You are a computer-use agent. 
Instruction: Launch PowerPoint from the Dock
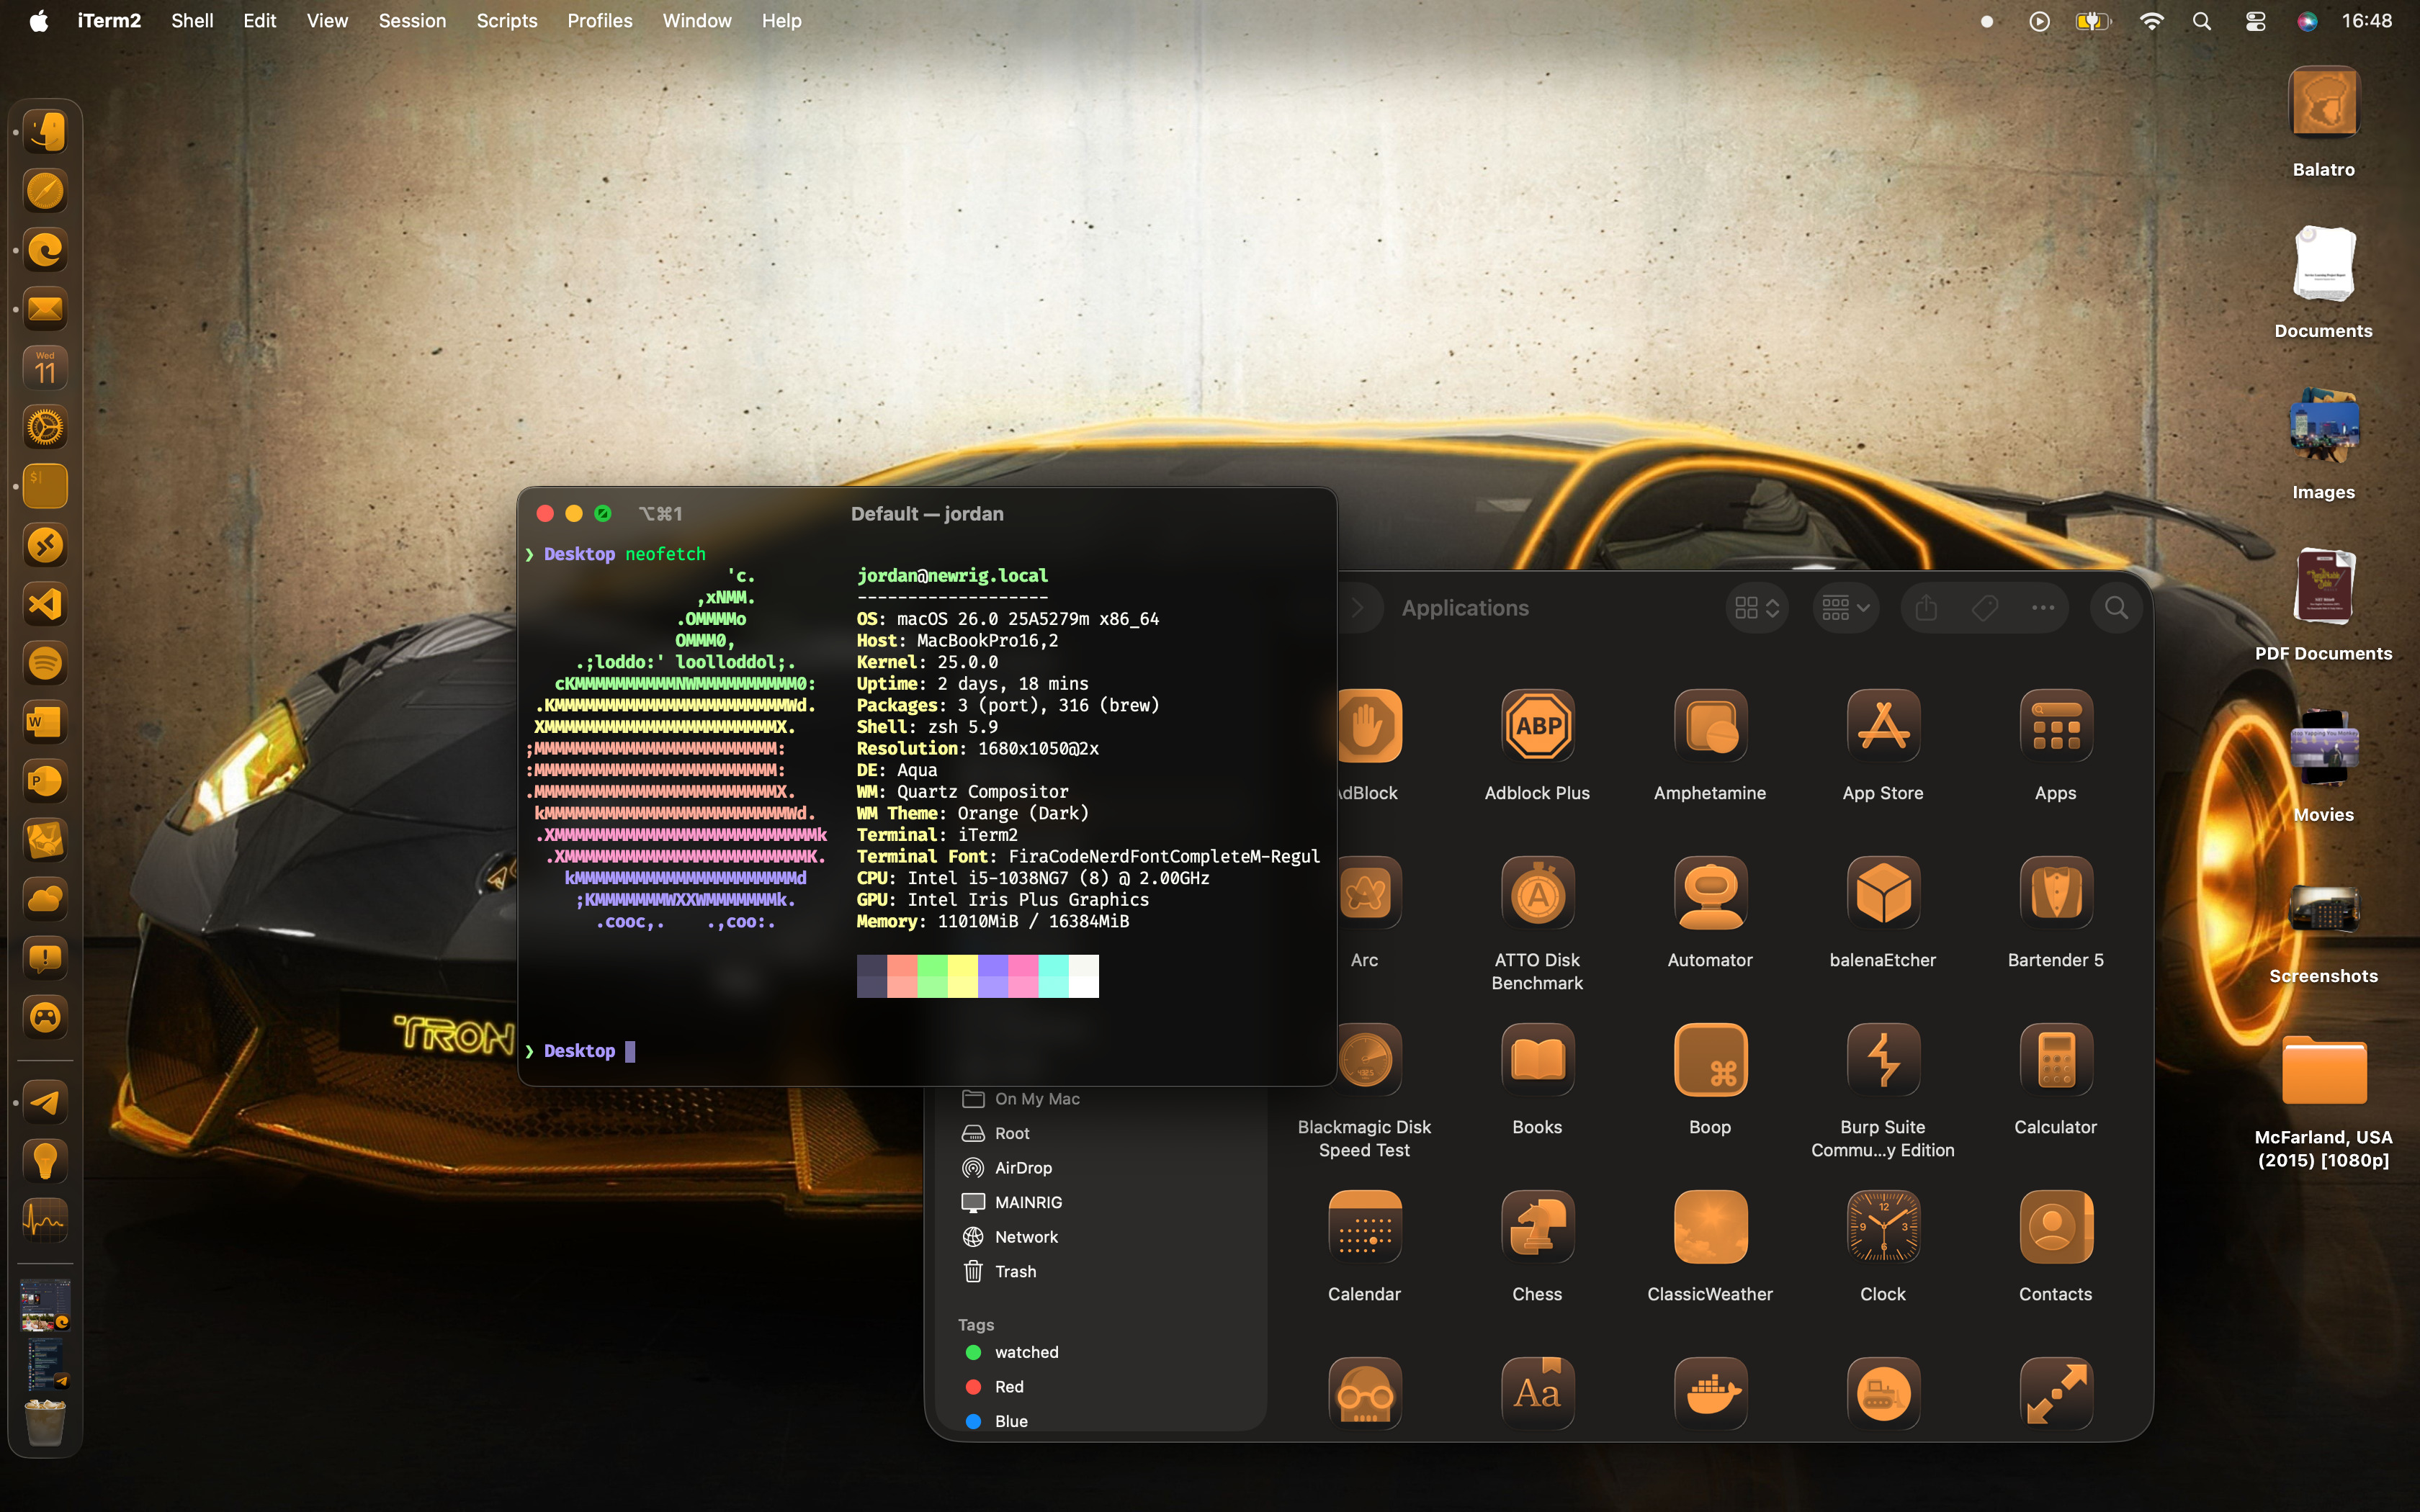click(45, 781)
